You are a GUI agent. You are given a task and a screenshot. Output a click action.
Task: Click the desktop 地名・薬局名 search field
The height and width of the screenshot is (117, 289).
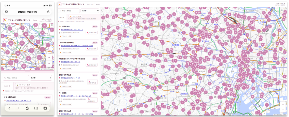click(x=69, y=11)
